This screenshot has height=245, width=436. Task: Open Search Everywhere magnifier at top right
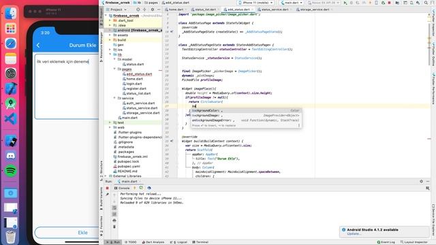click(x=426, y=3)
